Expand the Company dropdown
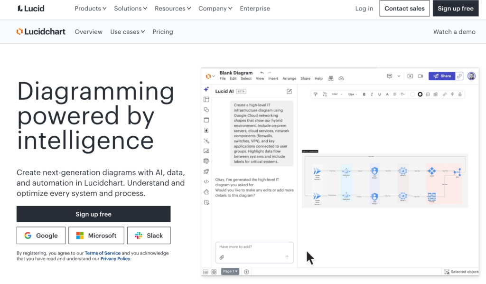Viewport: 486px width, 284px height. click(x=215, y=9)
